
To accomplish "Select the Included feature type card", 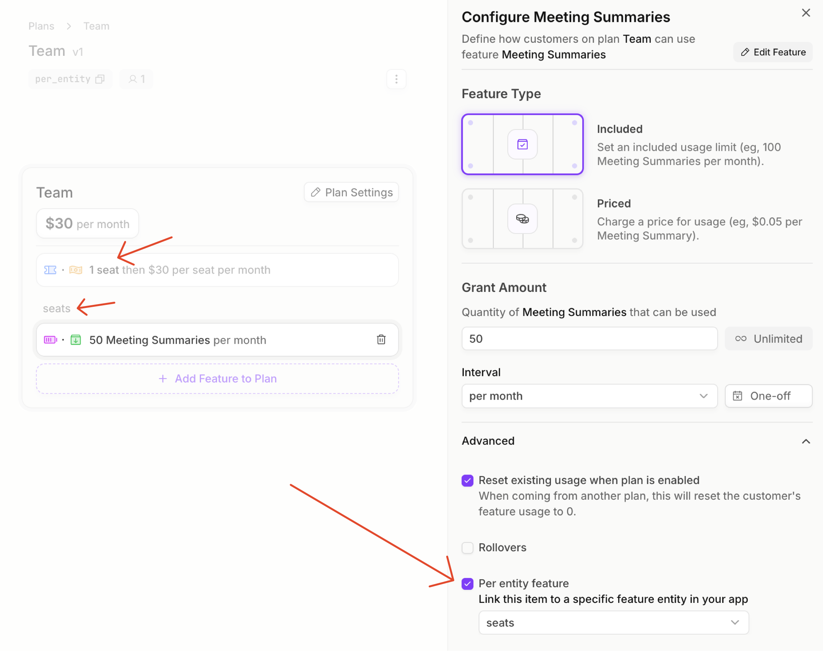I will (x=522, y=144).
